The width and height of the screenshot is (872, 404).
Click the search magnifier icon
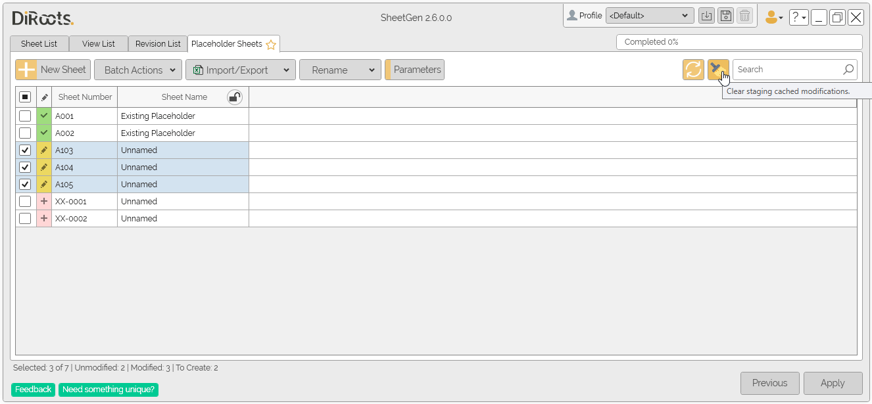click(x=848, y=70)
